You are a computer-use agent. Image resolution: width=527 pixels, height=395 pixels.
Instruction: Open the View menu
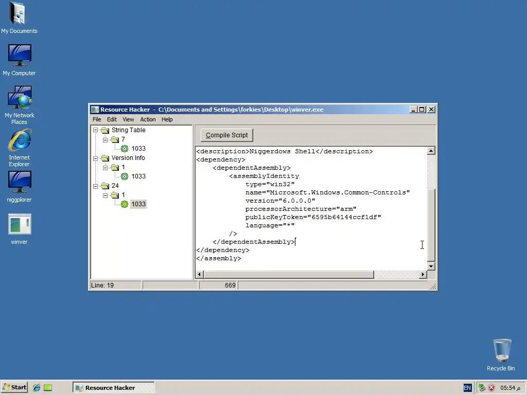point(128,119)
